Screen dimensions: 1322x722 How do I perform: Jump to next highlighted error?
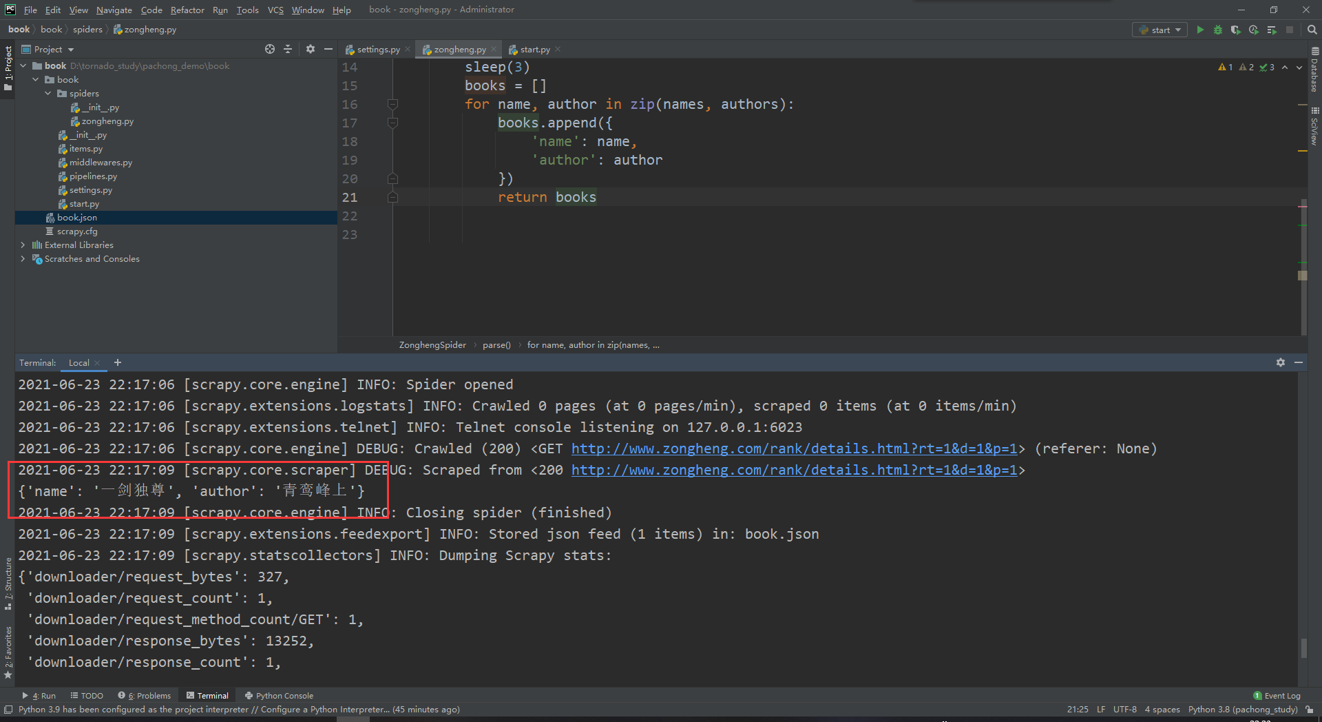[x=1299, y=68]
